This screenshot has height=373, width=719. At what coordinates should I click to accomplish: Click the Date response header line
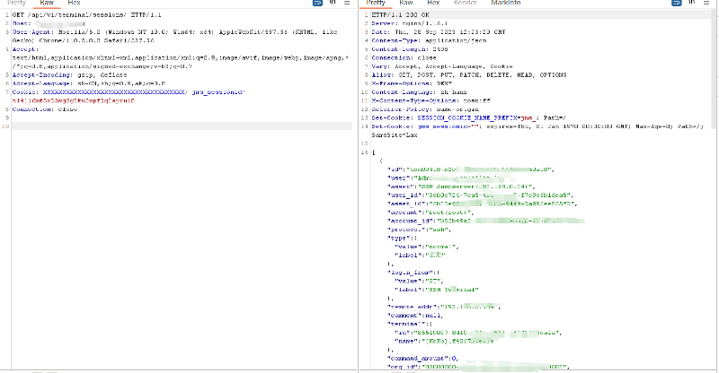click(439, 32)
